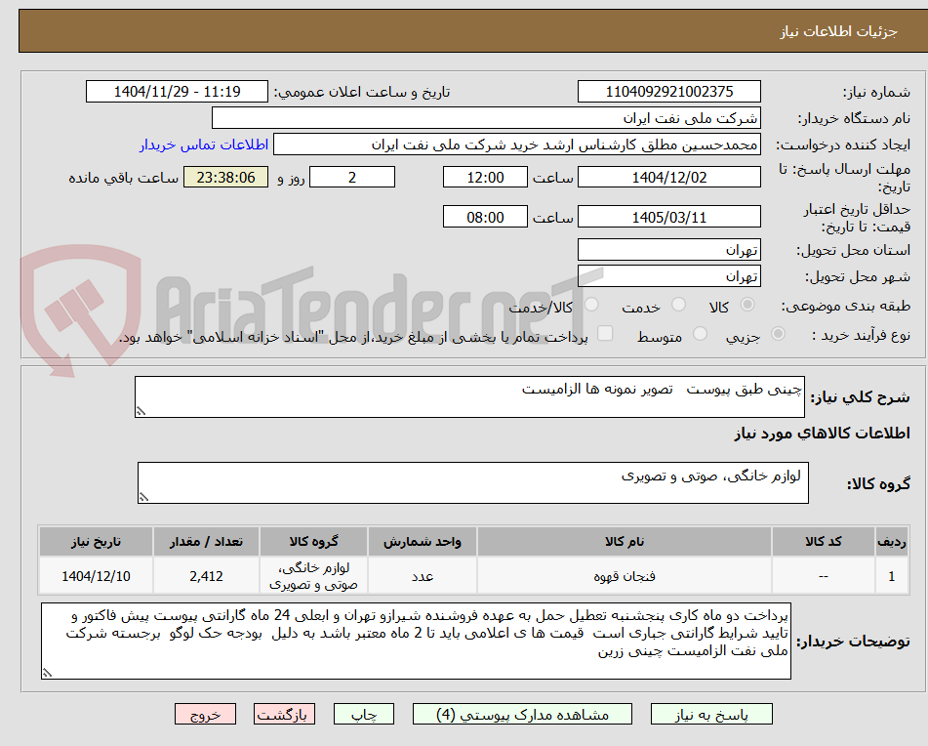Open مشاهده مدارک پیوستی (4) attachments
The width and height of the screenshot is (928, 746).
click(522, 714)
